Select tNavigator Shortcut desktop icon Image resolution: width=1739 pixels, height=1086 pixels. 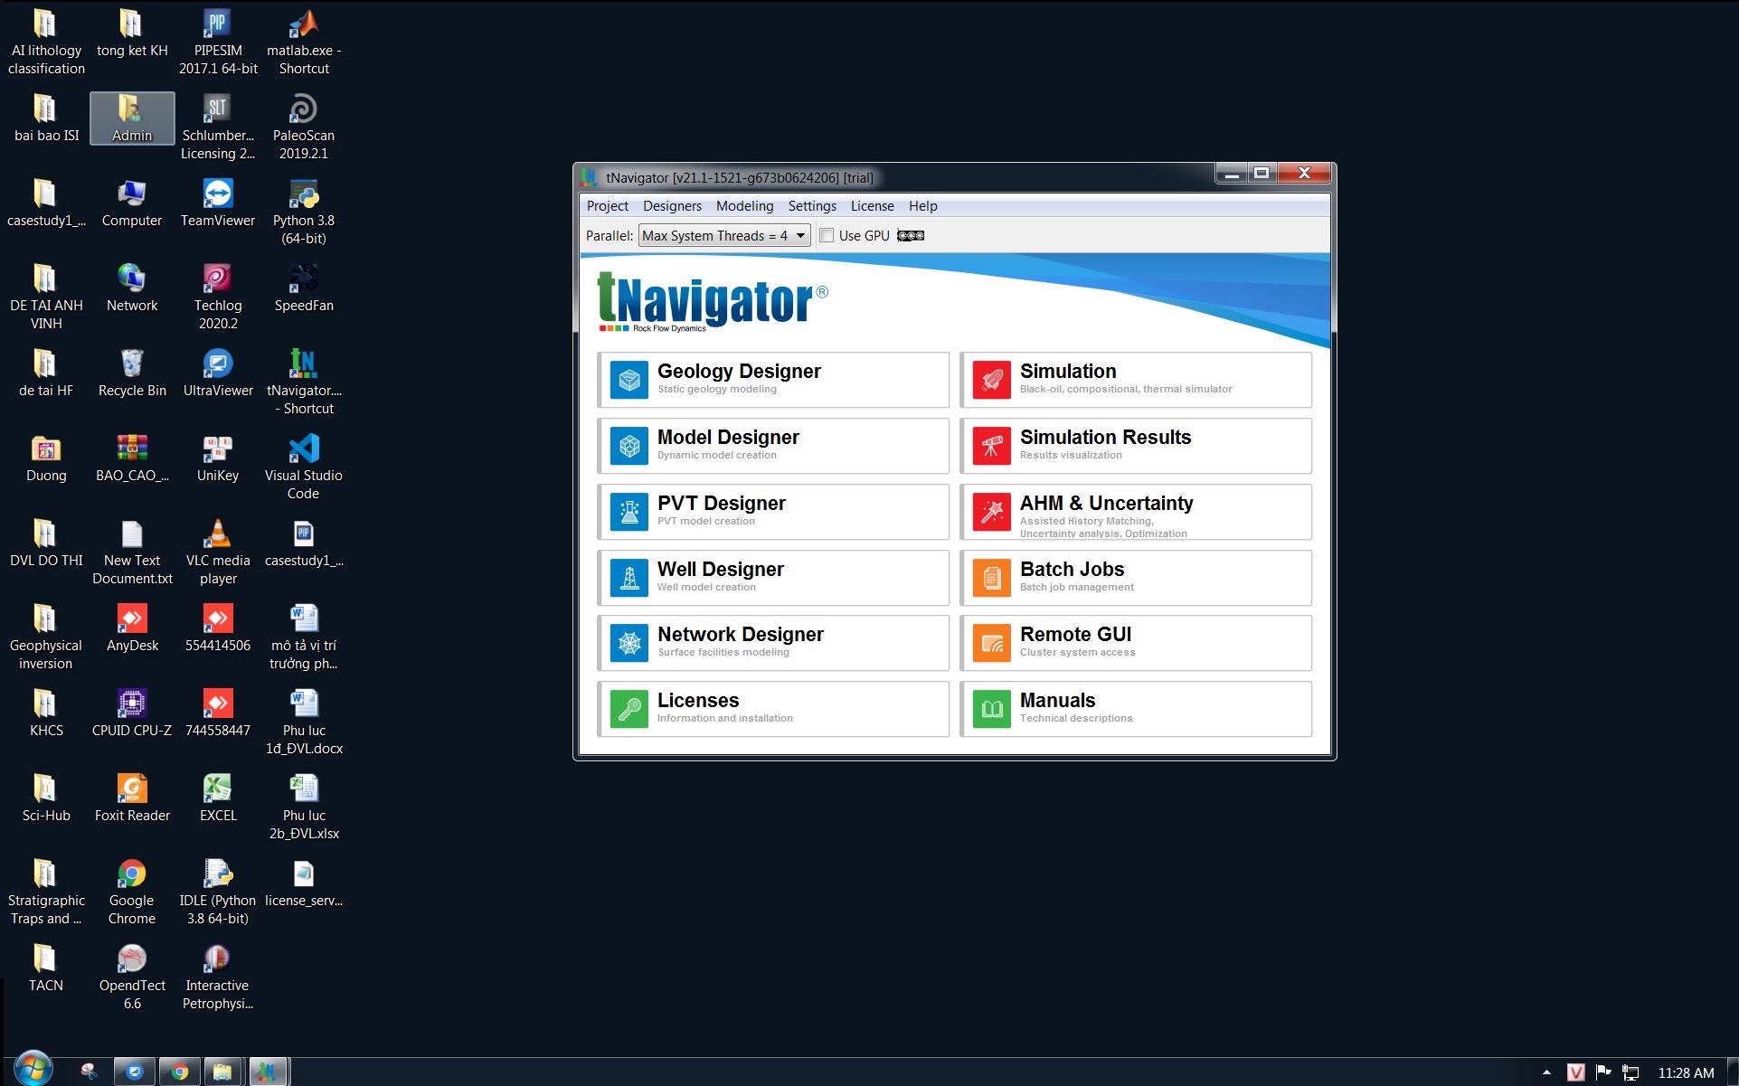pos(304,382)
